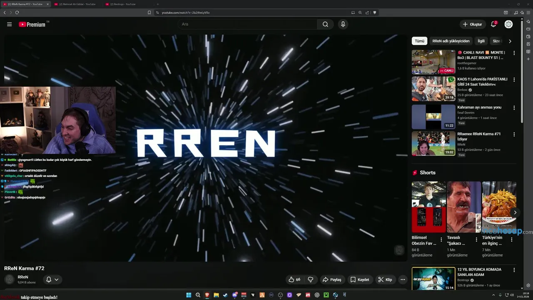Click the page vertical scrollbar

[522, 71]
